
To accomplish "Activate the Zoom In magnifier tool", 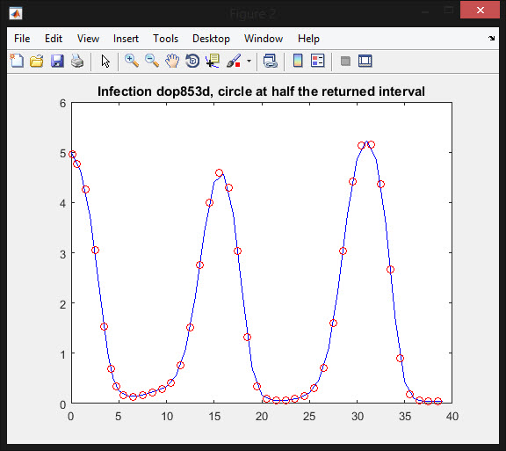I will tap(132, 61).
